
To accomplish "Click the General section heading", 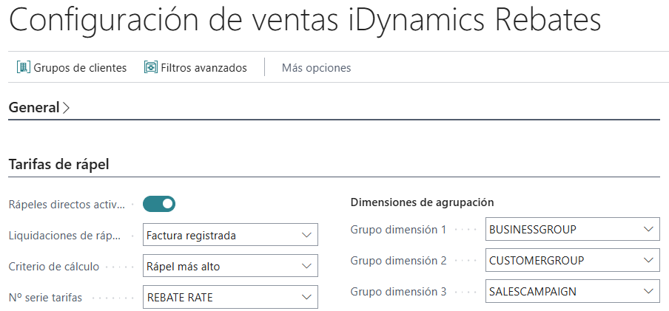I will point(34,107).
